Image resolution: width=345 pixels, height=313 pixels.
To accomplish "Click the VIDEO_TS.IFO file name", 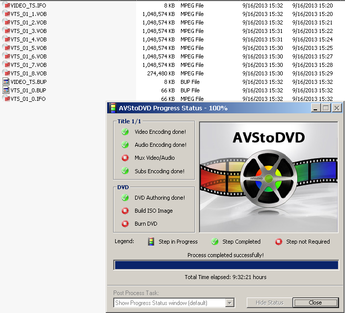I will 28,5.
